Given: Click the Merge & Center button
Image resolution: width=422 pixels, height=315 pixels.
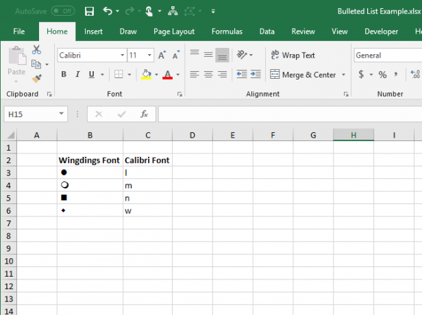Looking at the screenshot, I should [x=303, y=75].
